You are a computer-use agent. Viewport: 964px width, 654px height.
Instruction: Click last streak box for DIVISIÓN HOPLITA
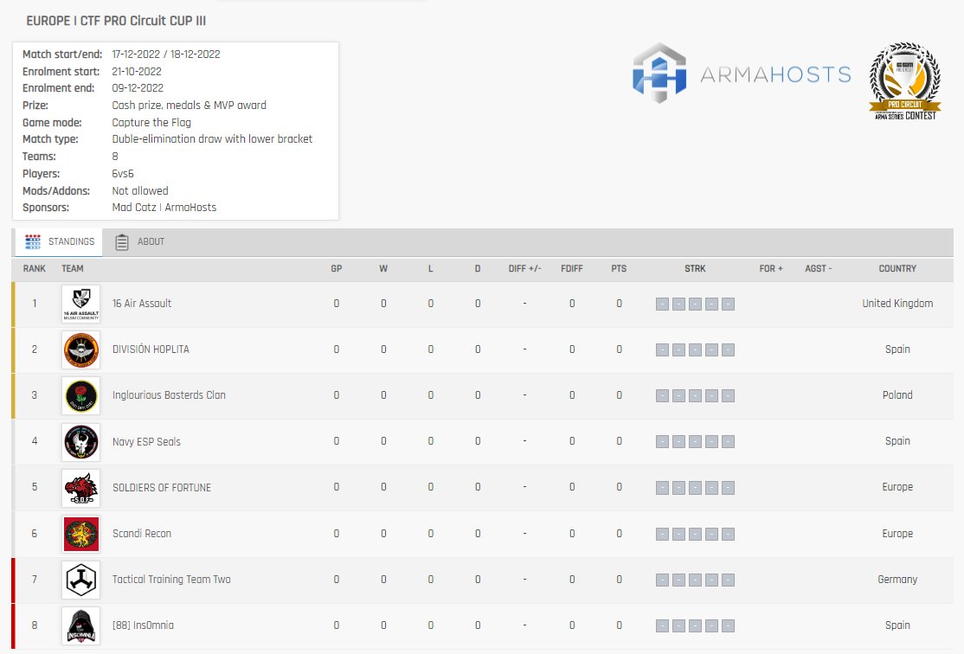(728, 349)
